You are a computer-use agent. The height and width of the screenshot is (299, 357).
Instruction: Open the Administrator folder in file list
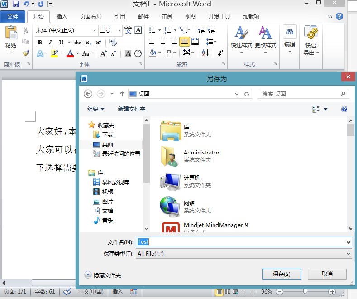190,156
